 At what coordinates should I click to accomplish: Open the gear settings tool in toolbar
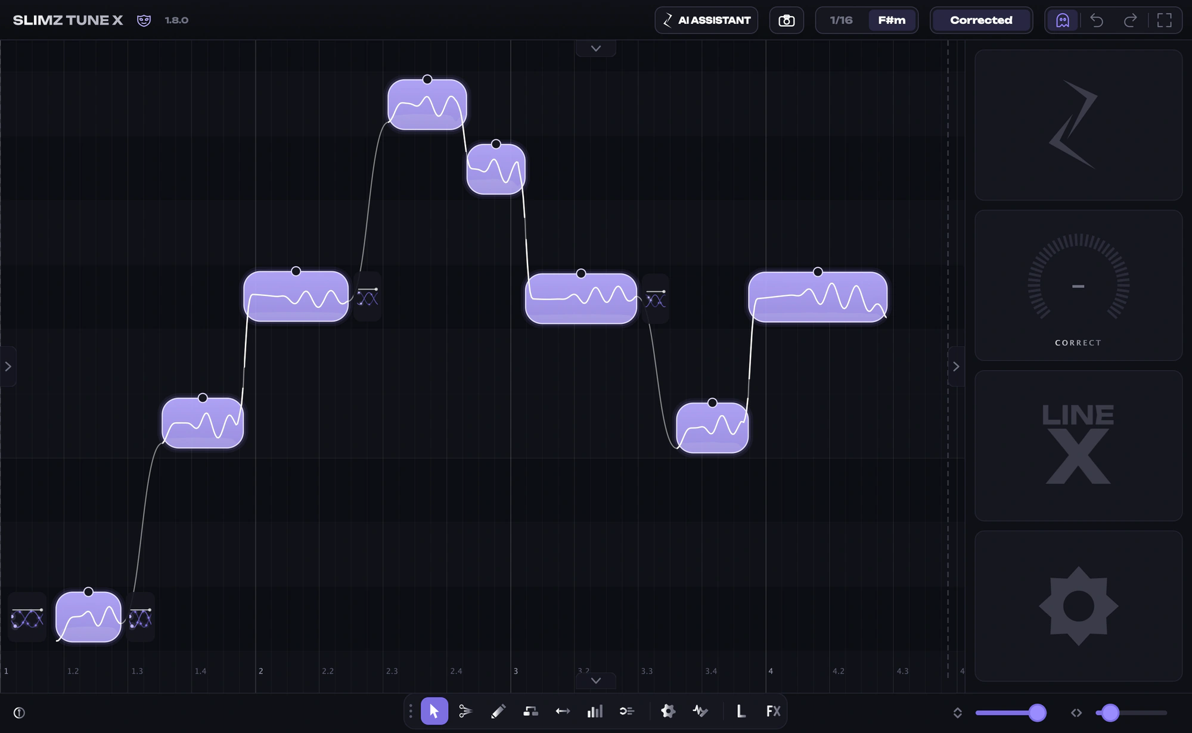point(668,711)
